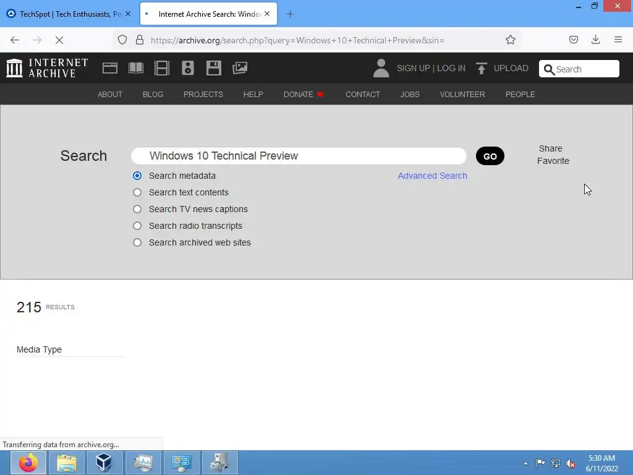Stop loading the page in Firefox
This screenshot has width=633, height=475.
59,40
